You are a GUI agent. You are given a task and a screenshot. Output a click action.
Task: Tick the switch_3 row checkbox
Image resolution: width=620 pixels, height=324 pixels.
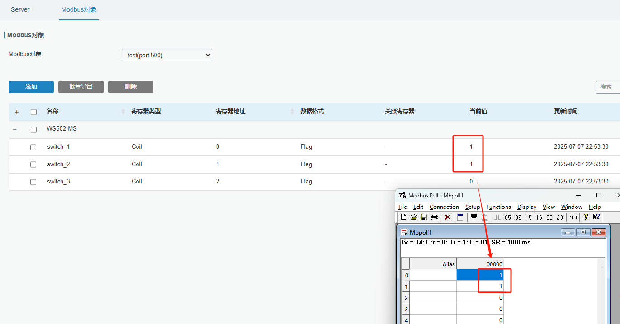[33, 182]
